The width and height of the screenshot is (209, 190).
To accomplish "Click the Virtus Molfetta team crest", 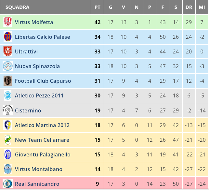I will pyautogui.click(x=7, y=22).
